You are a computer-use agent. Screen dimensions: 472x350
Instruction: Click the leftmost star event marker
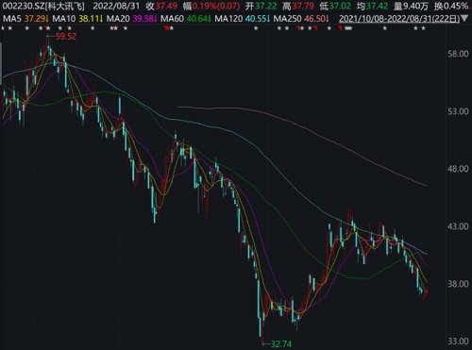tap(3, 28)
